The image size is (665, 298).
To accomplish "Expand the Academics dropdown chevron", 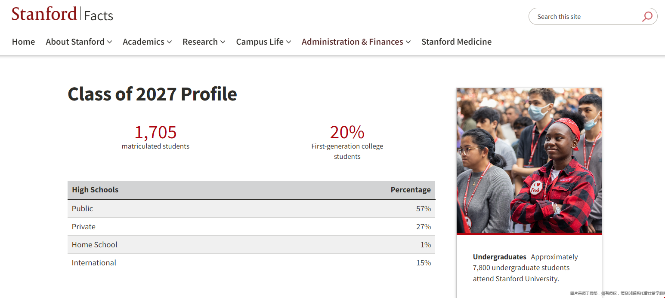I will tap(169, 42).
